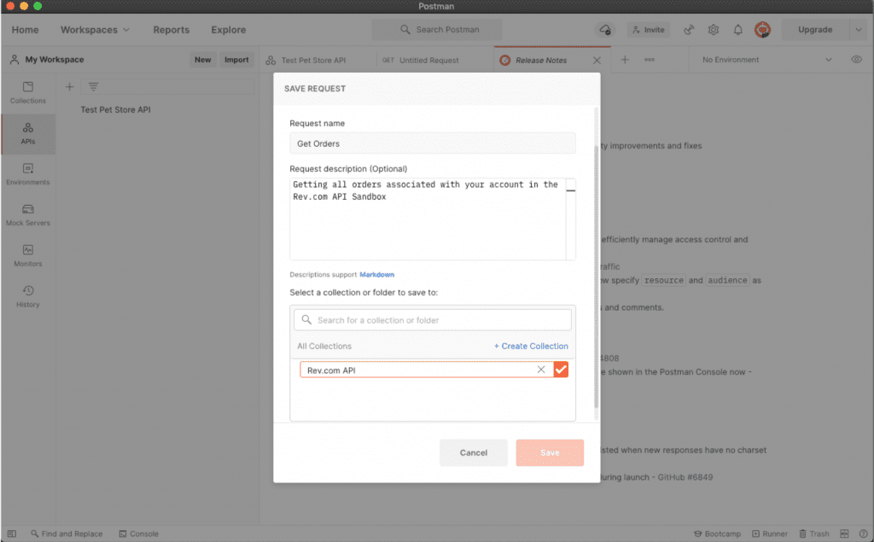
Task: Clear the Rev.com API collection name
Action: 540,370
